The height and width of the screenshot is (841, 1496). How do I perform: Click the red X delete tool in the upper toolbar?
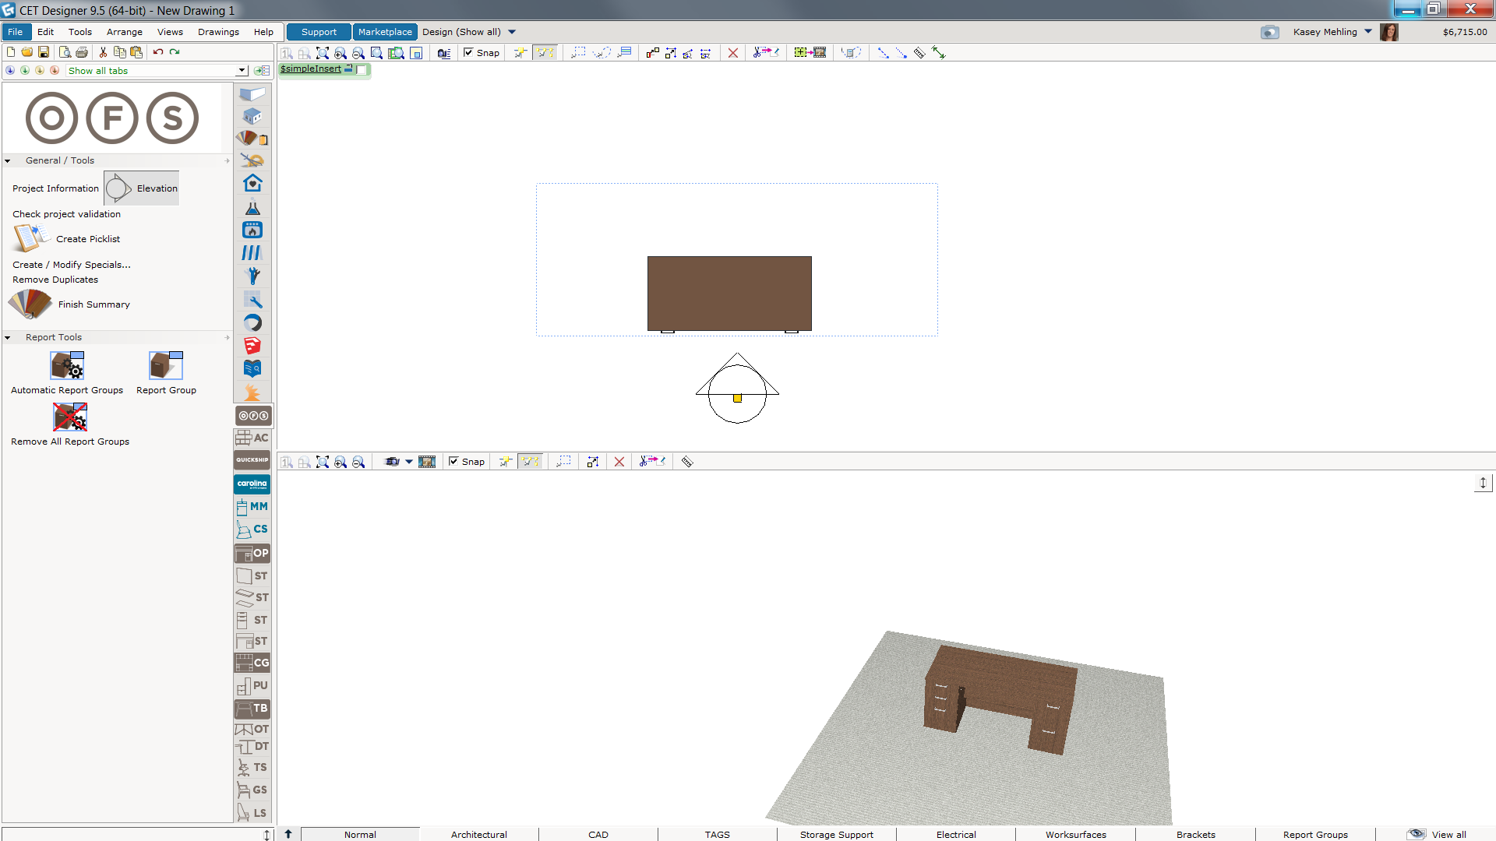point(732,53)
